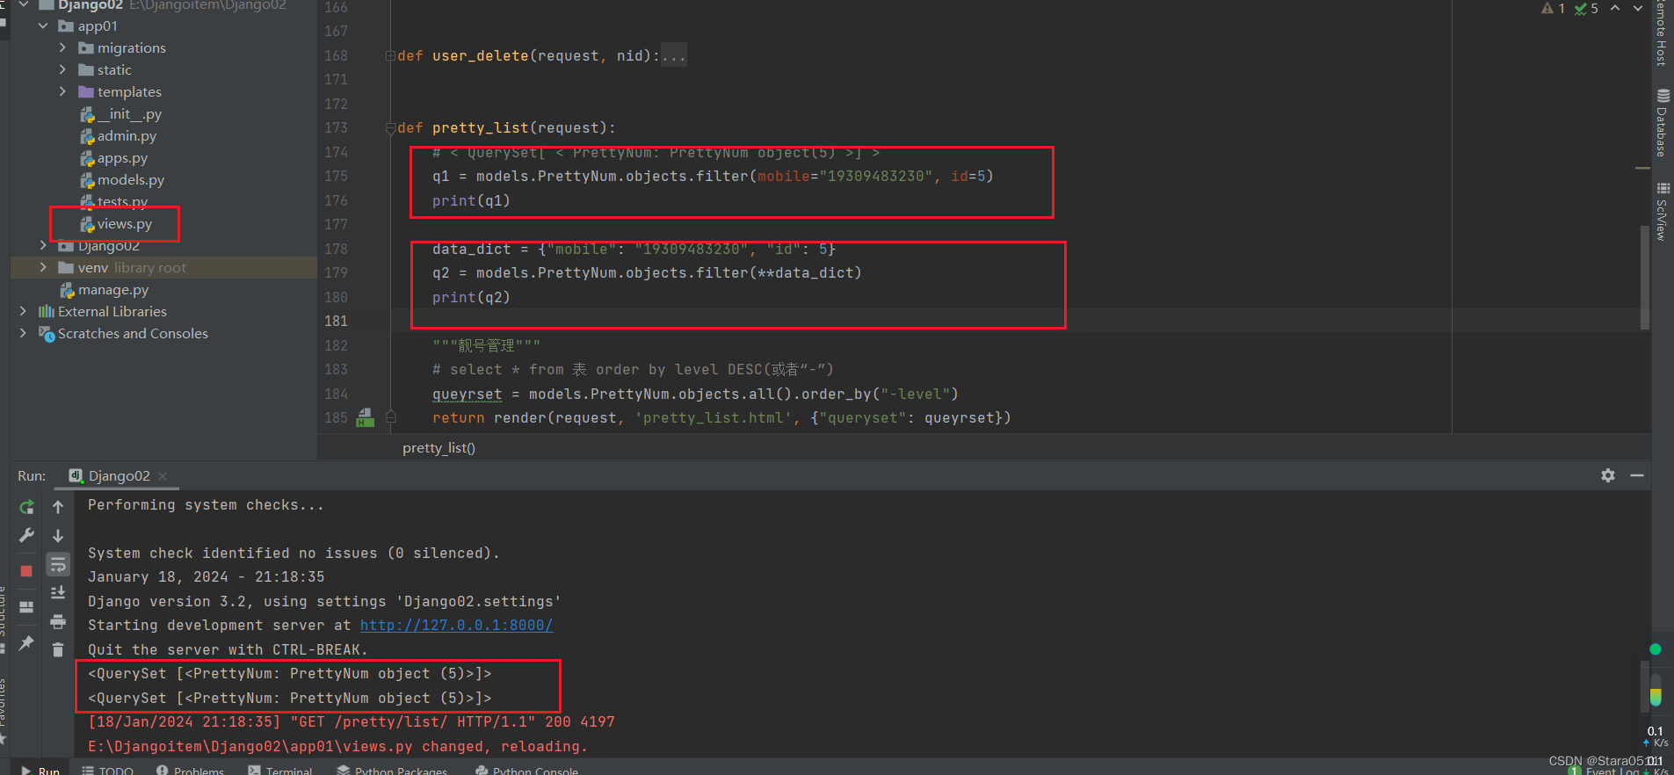The height and width of the screenshot is (775, 1674).
Task: Click the typo count green checkmark
Action: (1586, 8)
